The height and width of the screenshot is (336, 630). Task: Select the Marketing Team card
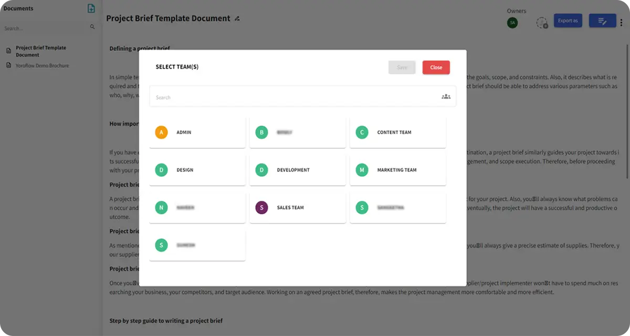(x=397, y=170)
